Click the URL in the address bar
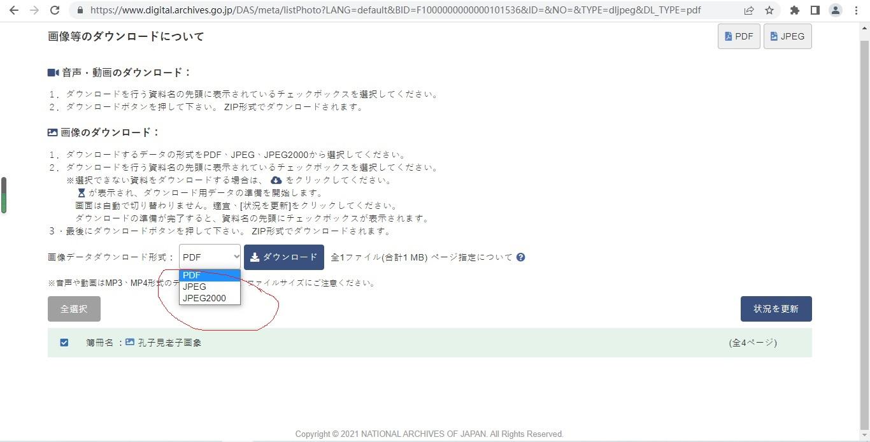 395,10
